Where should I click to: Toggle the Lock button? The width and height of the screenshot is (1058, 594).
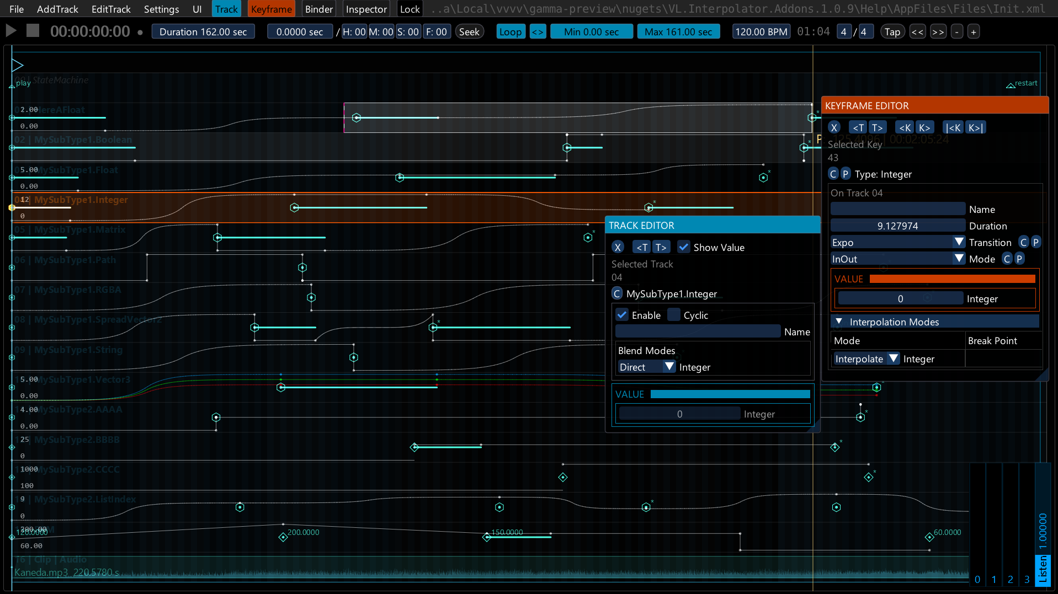coord(410,9)
